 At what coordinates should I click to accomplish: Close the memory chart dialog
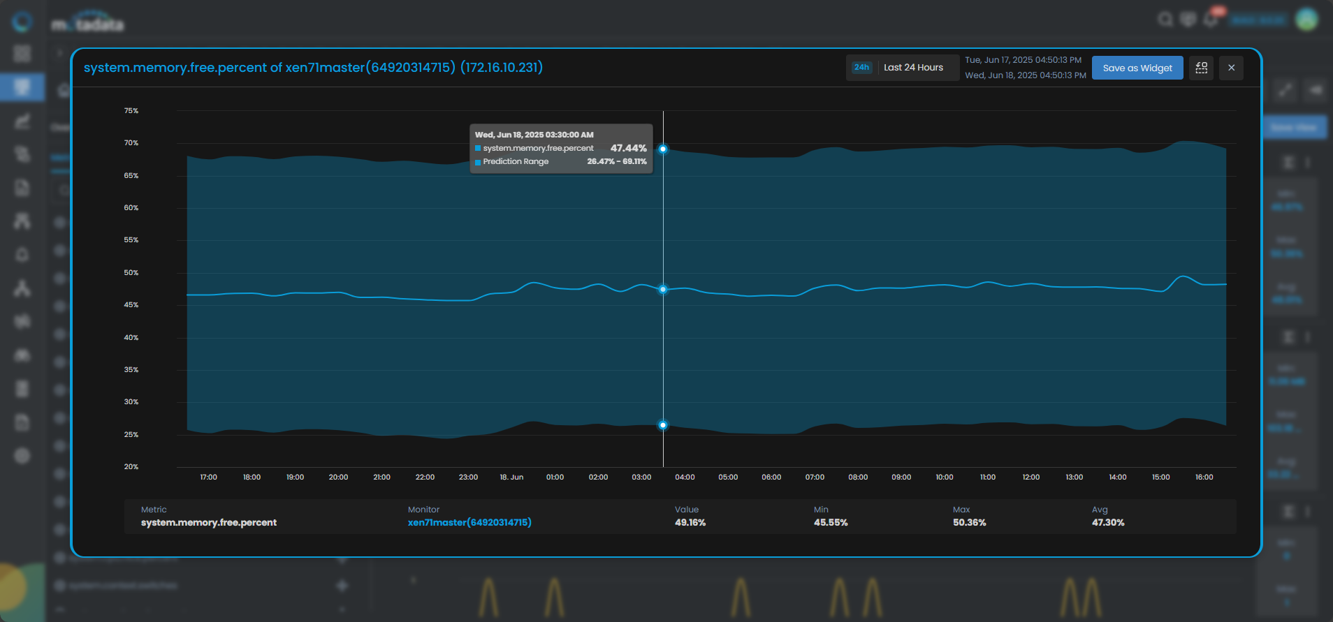click(x=1231, y=68)
